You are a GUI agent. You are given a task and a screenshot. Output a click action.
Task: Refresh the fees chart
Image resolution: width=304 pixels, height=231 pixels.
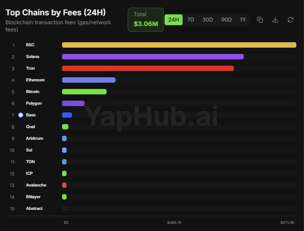(291, 20)
